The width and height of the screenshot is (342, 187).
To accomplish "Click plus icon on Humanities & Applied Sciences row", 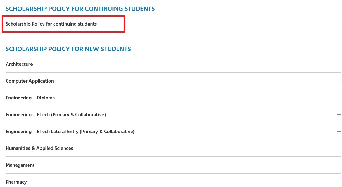I will click(x=339, y=148).
